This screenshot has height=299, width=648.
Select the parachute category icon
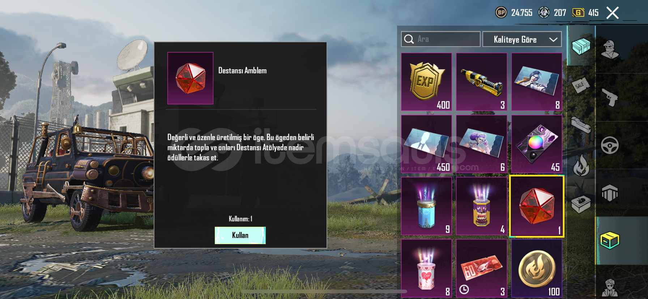pyautogui.click(x=610, y=193)
